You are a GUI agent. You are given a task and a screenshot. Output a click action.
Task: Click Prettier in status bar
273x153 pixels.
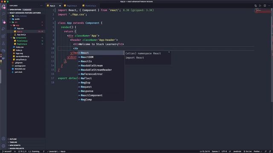pos(258,151)
